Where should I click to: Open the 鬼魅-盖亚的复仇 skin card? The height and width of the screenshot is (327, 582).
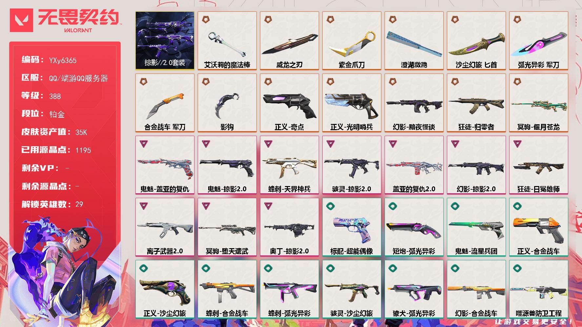[x=165, y=165]
